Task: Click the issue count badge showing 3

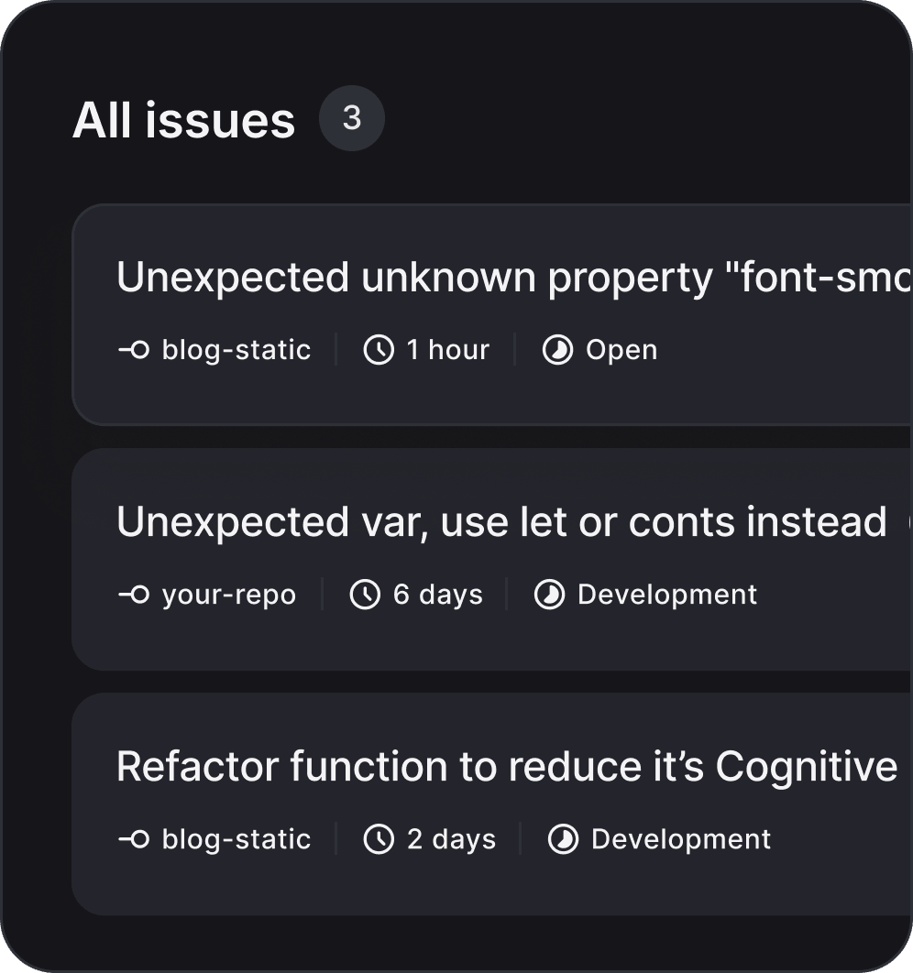Action: click(352, 118)
